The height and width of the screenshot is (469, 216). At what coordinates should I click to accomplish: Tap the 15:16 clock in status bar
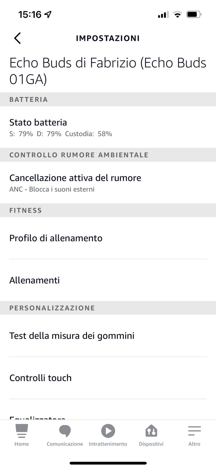pyautogui.click(x=30, y=14)
